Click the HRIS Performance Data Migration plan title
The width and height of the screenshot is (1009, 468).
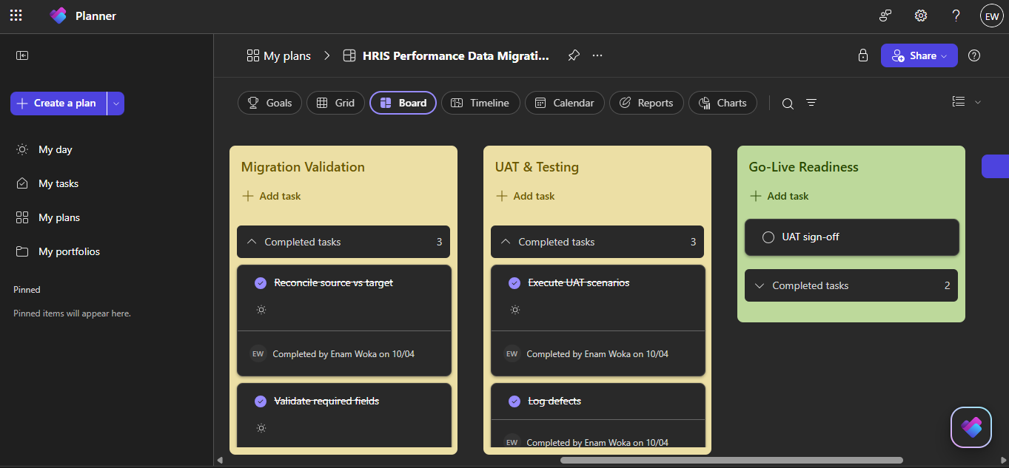[456, 55]
